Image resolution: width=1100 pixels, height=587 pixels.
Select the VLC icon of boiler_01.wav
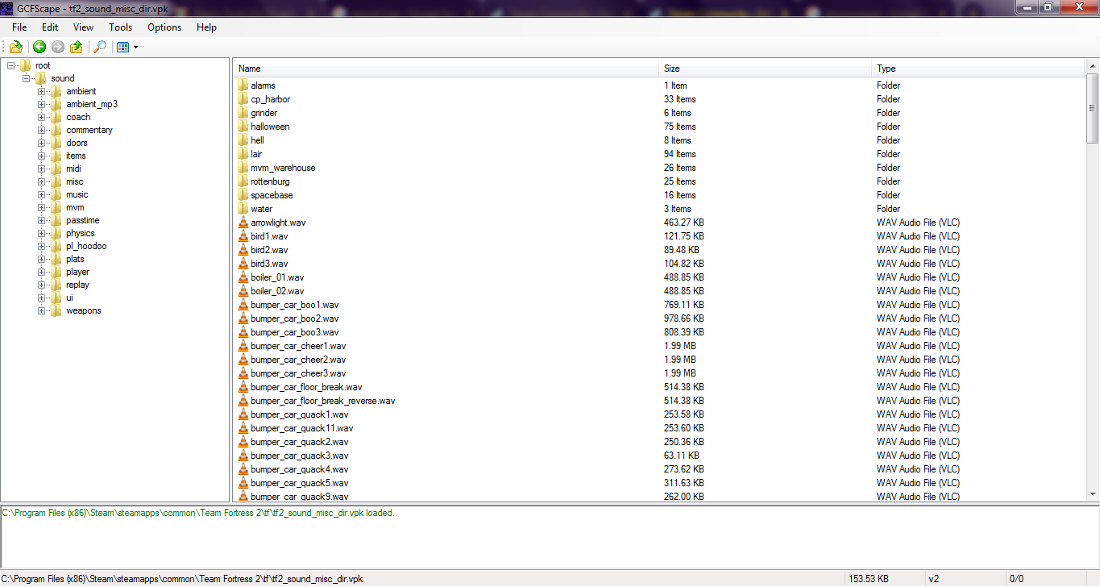click(243, 277)
